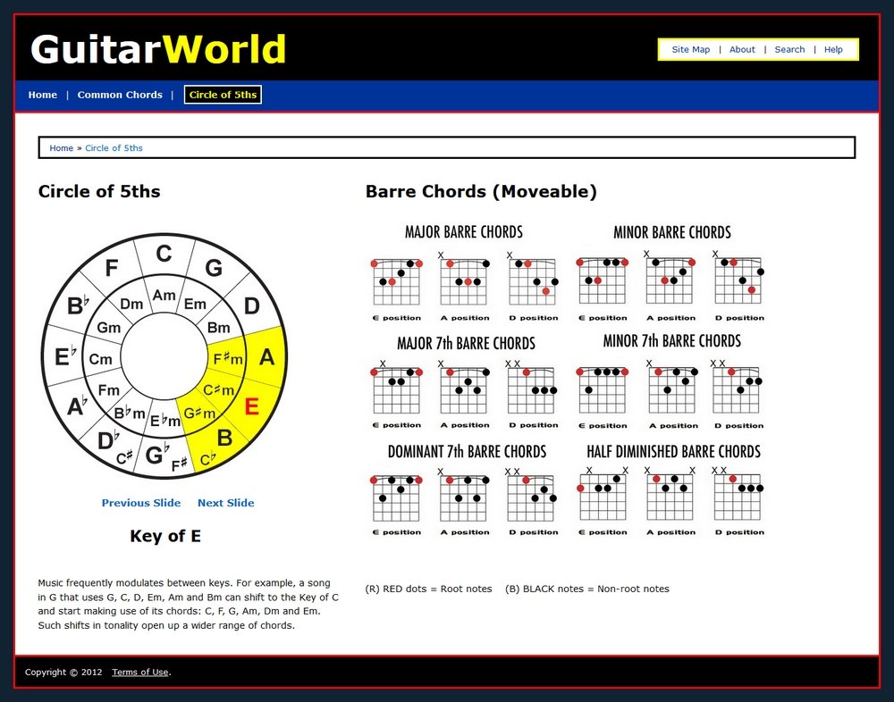Click the Dominant 7th D position chord diagram
This screenshot has height=702, width=894.
click(531, 502)
